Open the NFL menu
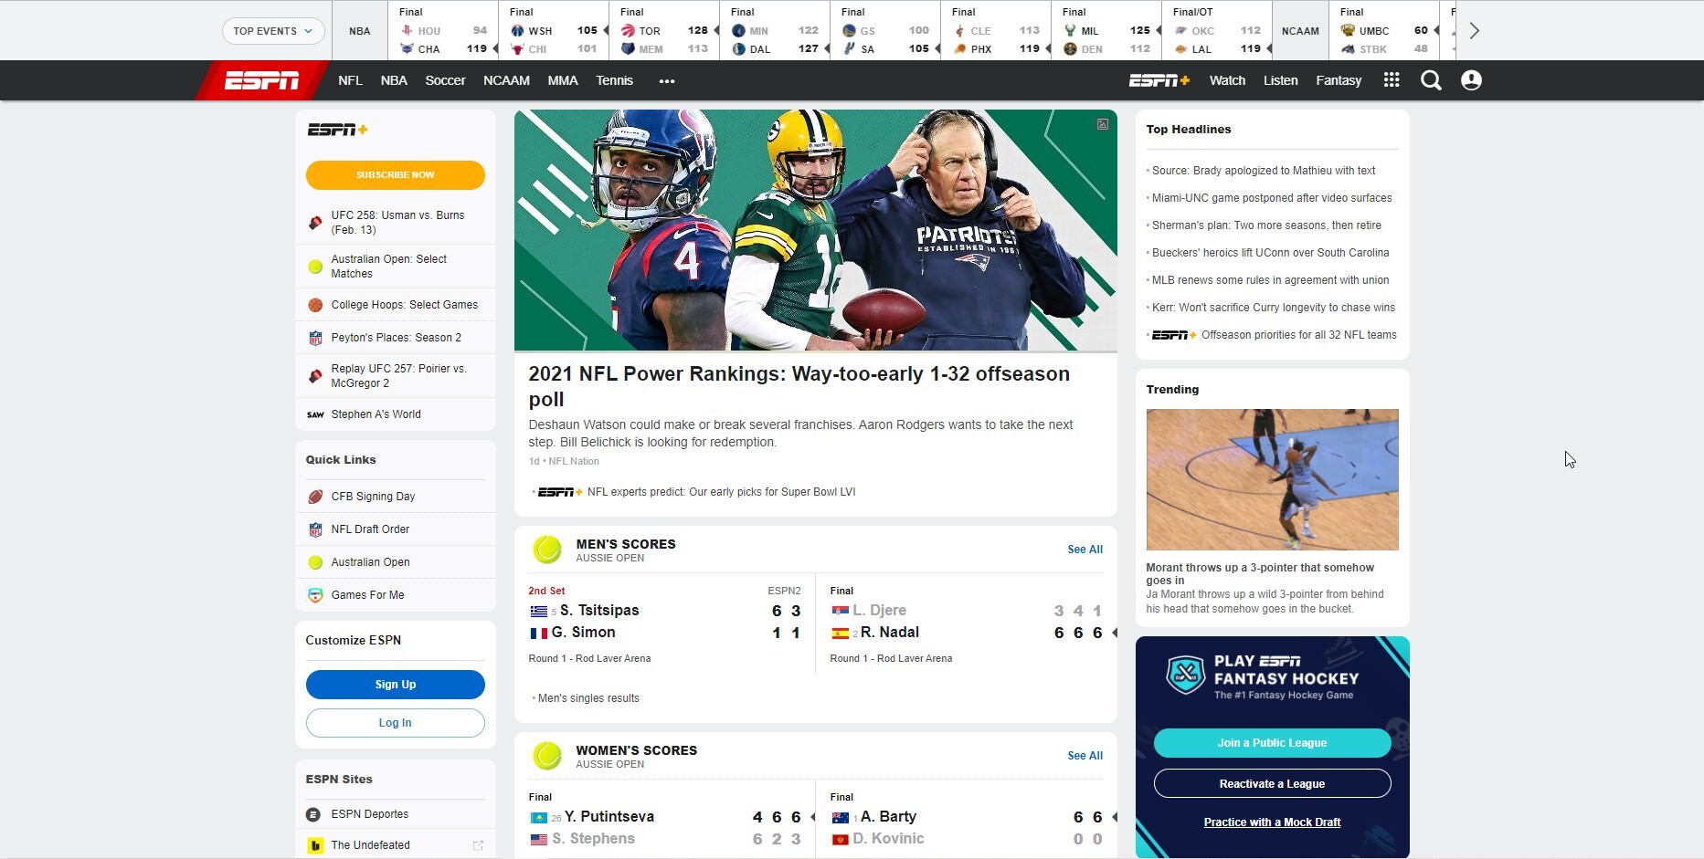 coord(350,80)
